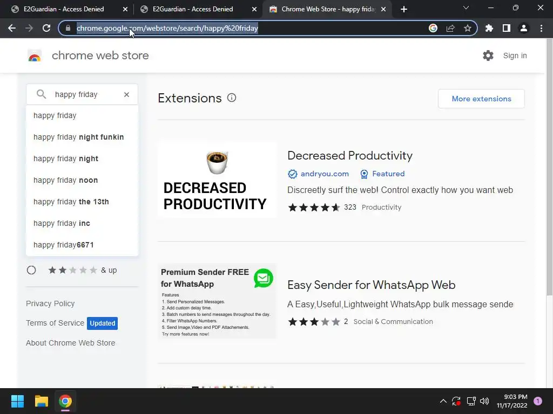Image resolution: width=553 pixels, height=414 pixels.
Task: Click the Chrome taskbar icon
Action: (x=65, y=401)
